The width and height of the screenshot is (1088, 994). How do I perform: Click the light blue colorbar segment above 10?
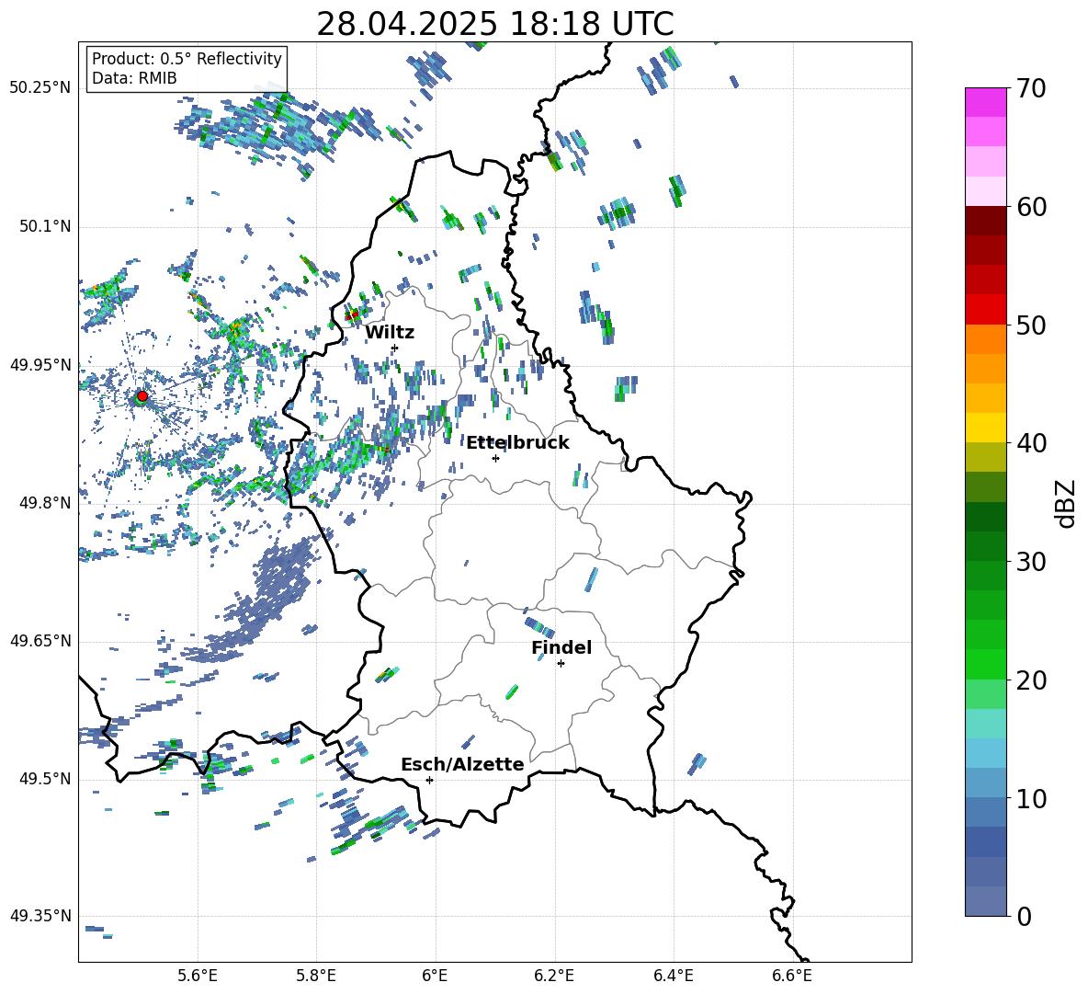tap(985, 783)
